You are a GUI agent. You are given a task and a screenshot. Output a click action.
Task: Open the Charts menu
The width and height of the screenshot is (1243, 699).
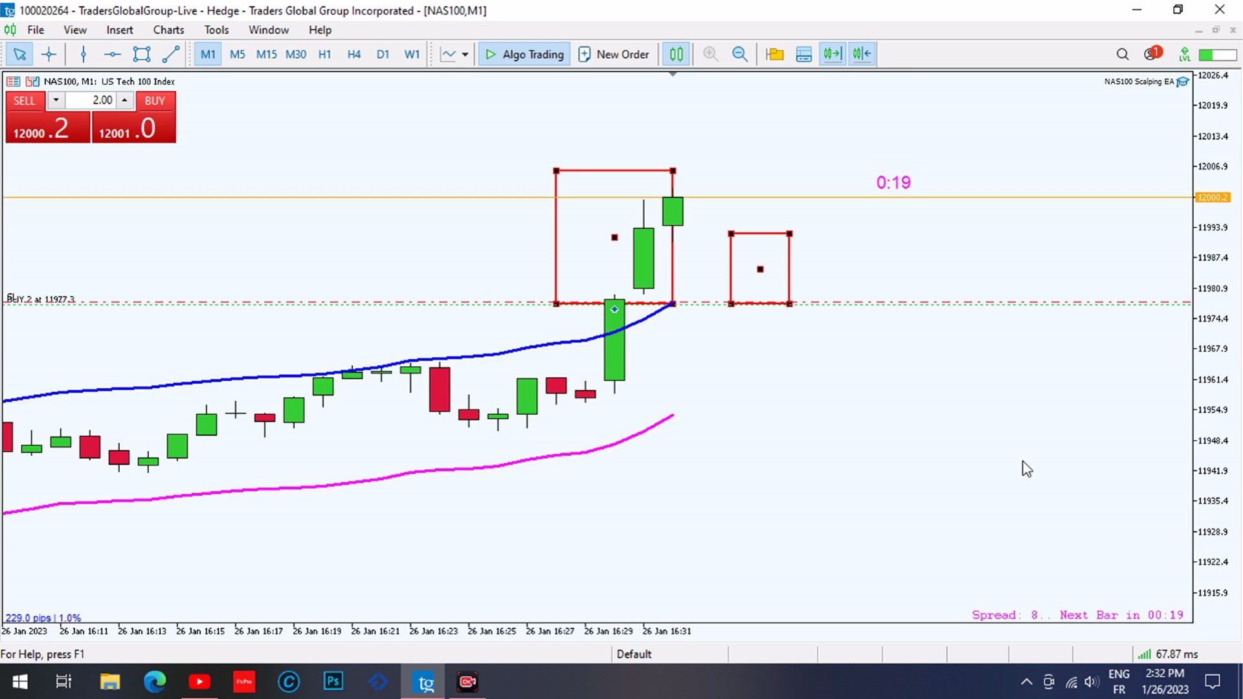coord(168,30)
